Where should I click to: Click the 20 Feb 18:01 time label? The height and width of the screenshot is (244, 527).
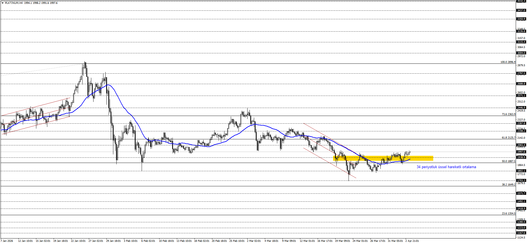click(x=219, y=241)
